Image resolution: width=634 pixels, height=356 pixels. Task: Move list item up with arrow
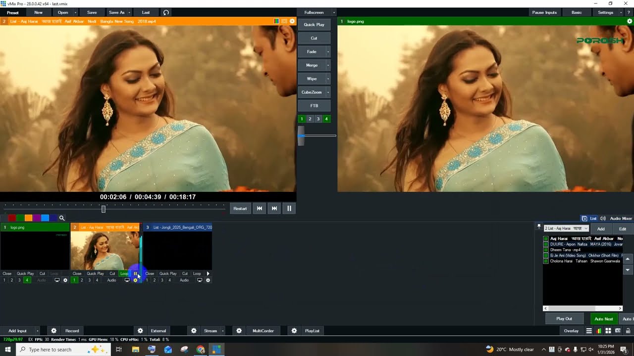coord(628,259)
